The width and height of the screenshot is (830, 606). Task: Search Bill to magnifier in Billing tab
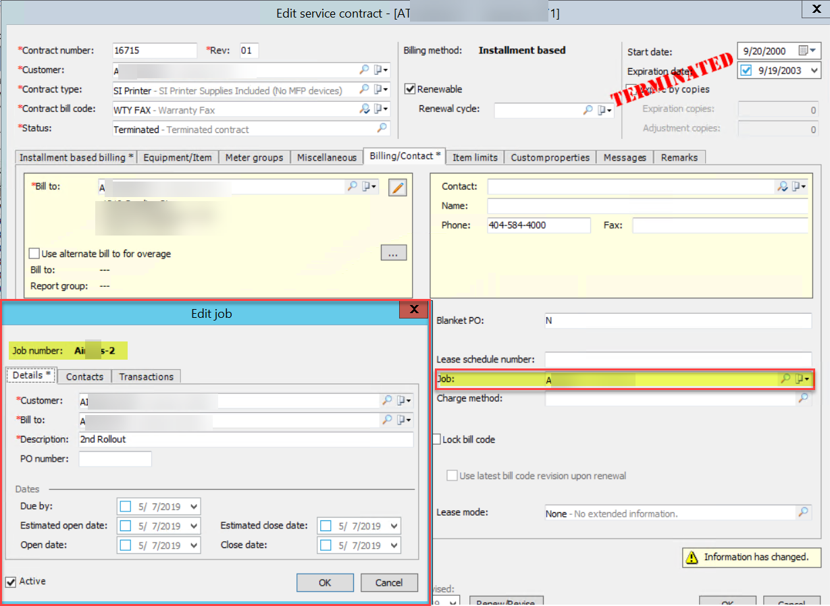(x=352, y=186)
